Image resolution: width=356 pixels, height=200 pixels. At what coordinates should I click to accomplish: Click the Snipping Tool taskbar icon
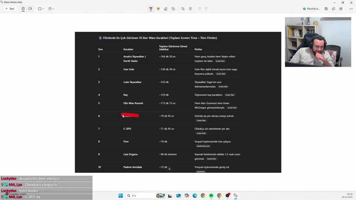coord(236,196)
